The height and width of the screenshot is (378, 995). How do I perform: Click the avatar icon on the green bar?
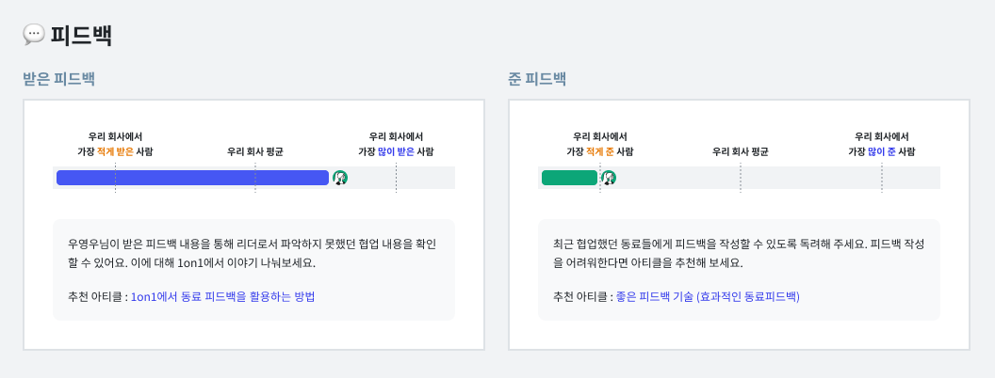coord(609,178)
